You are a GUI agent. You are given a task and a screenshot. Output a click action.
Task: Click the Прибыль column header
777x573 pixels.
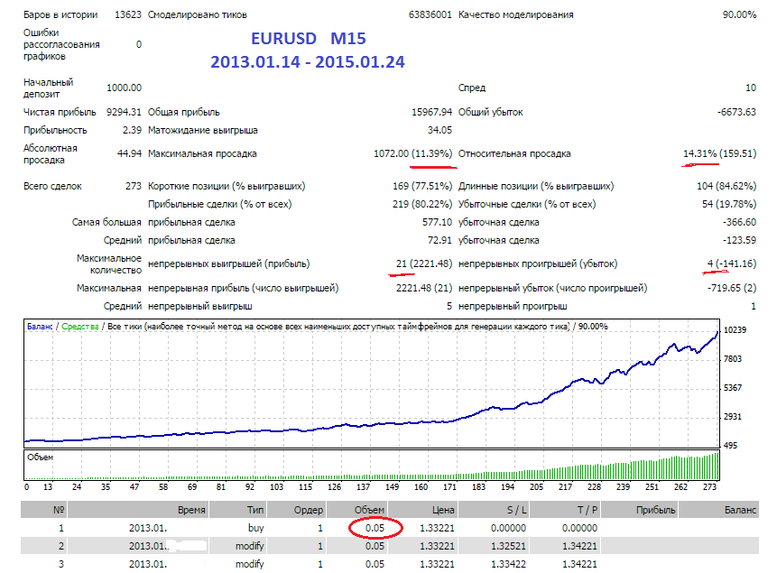655,510
